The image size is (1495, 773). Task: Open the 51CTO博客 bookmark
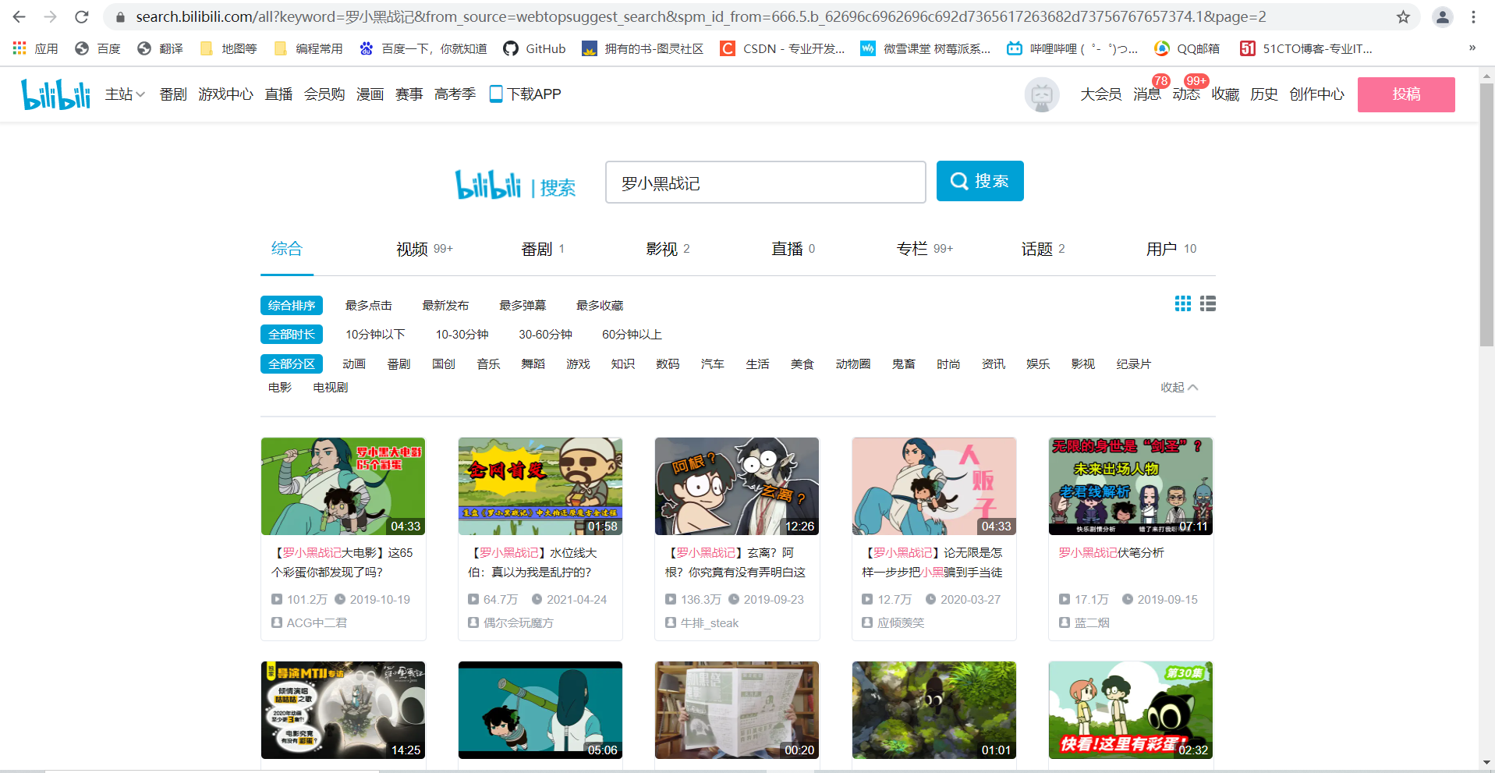(1306, 48)
